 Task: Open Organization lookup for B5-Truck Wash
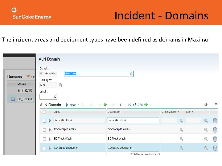coord(181,139)
